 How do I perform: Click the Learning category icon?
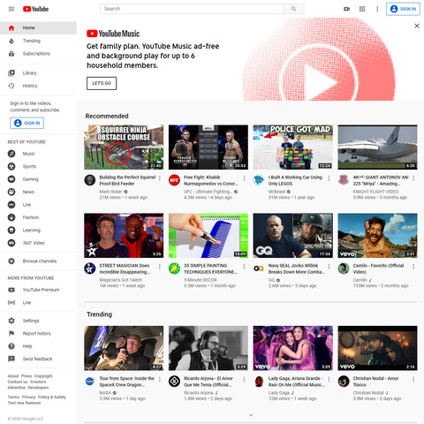point(11,230)
